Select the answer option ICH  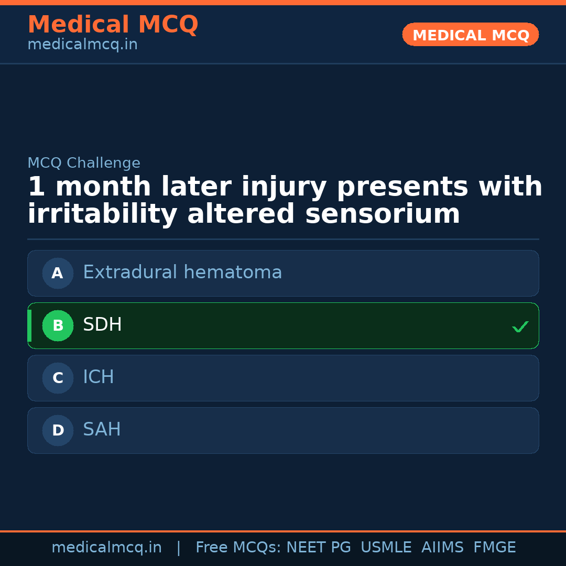coord(283,378)
